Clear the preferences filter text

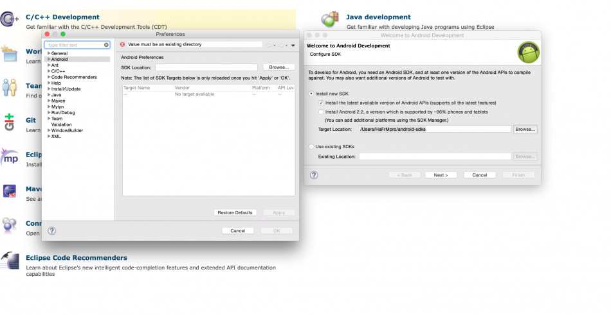[x=106, y=45]
